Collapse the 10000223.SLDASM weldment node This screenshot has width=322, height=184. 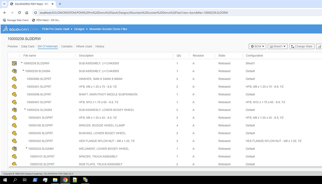click(26, 148)
